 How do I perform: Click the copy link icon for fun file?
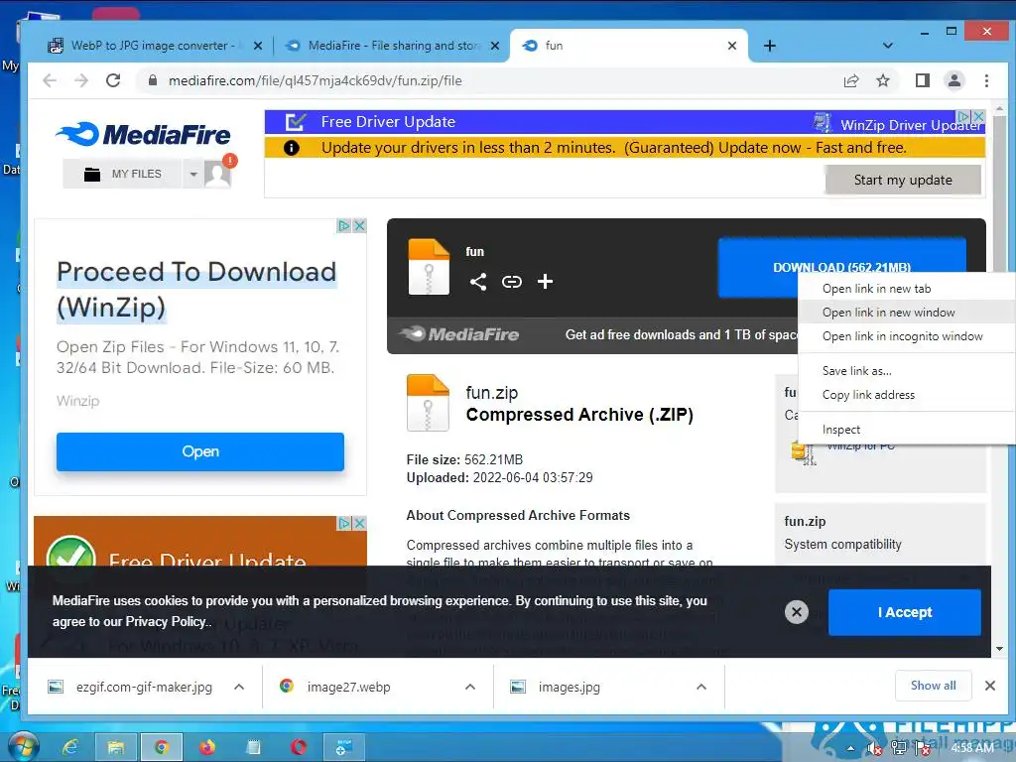coord(511,281)
